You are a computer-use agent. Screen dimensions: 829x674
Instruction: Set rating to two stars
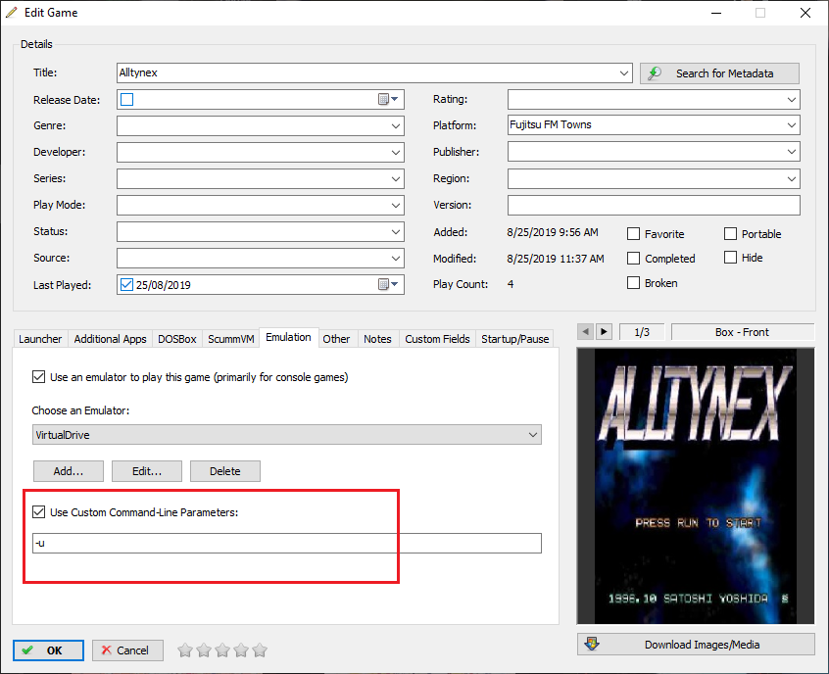click(x=204, y=650)
